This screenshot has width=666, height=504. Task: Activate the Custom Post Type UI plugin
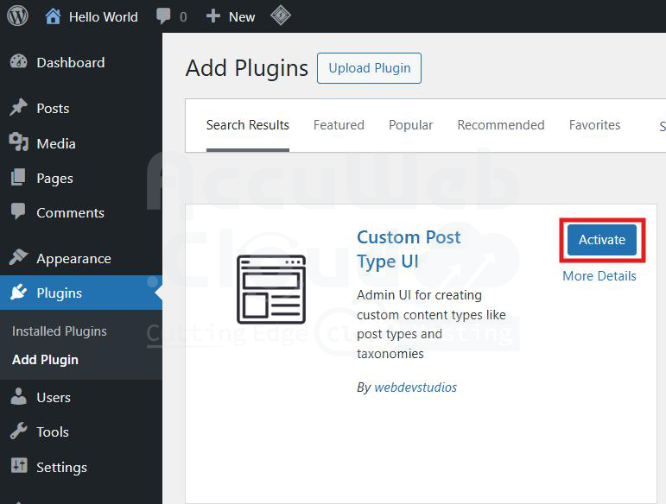[602, 240]
